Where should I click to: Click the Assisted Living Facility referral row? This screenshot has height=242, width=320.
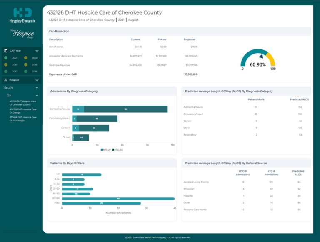[246, 182]
